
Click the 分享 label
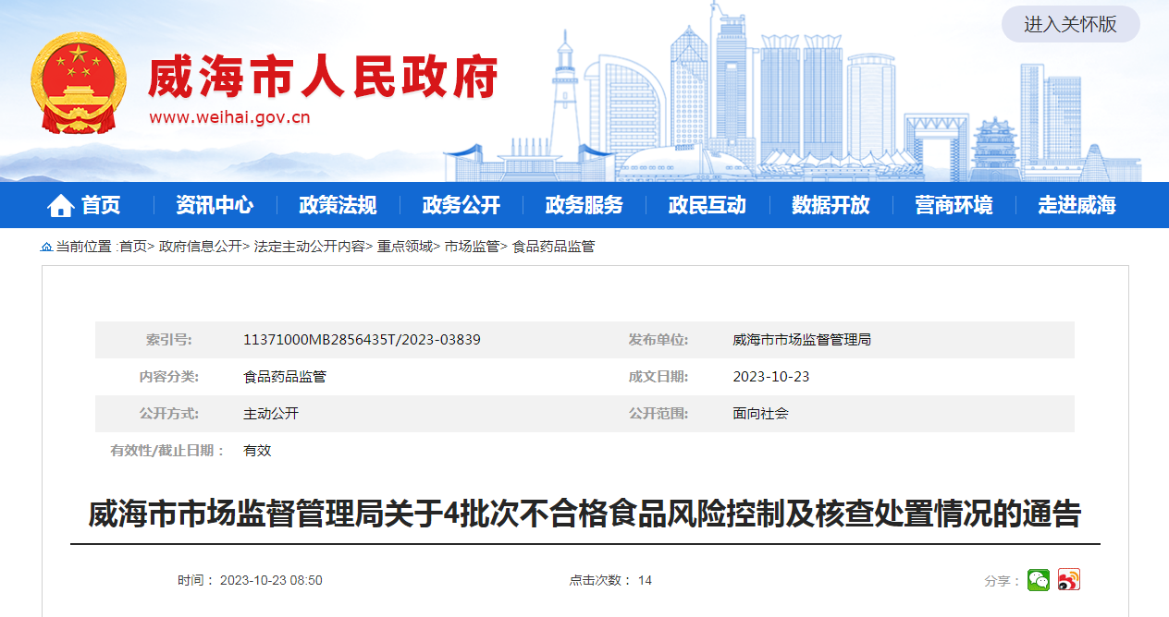(x=1002, y=581)
